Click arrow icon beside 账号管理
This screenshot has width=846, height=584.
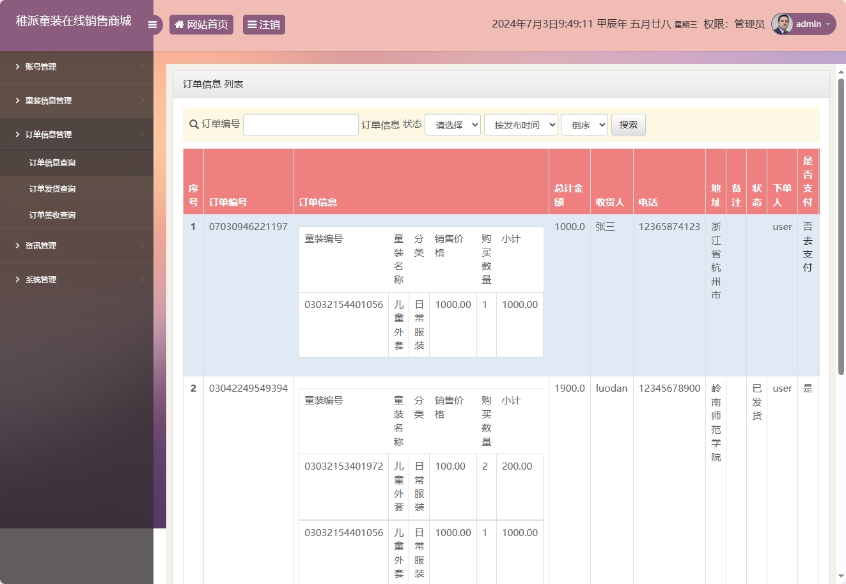(142, 67)
